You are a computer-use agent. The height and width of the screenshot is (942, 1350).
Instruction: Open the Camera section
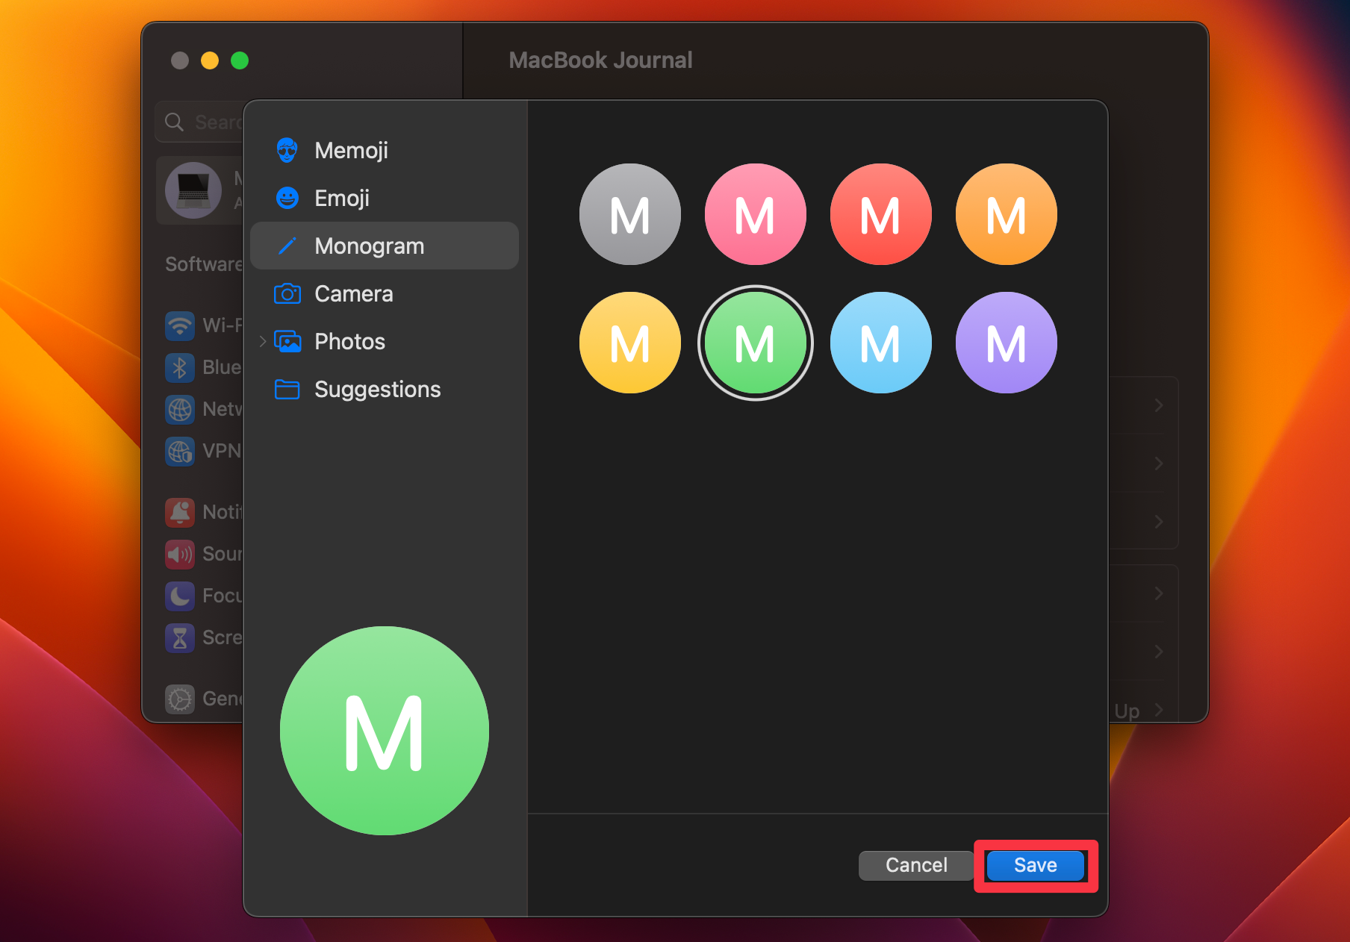[x=354, y=293]
